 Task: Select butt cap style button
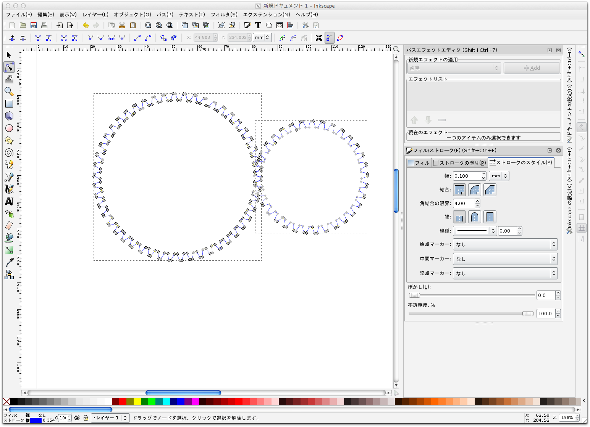(x=459, y=217)
